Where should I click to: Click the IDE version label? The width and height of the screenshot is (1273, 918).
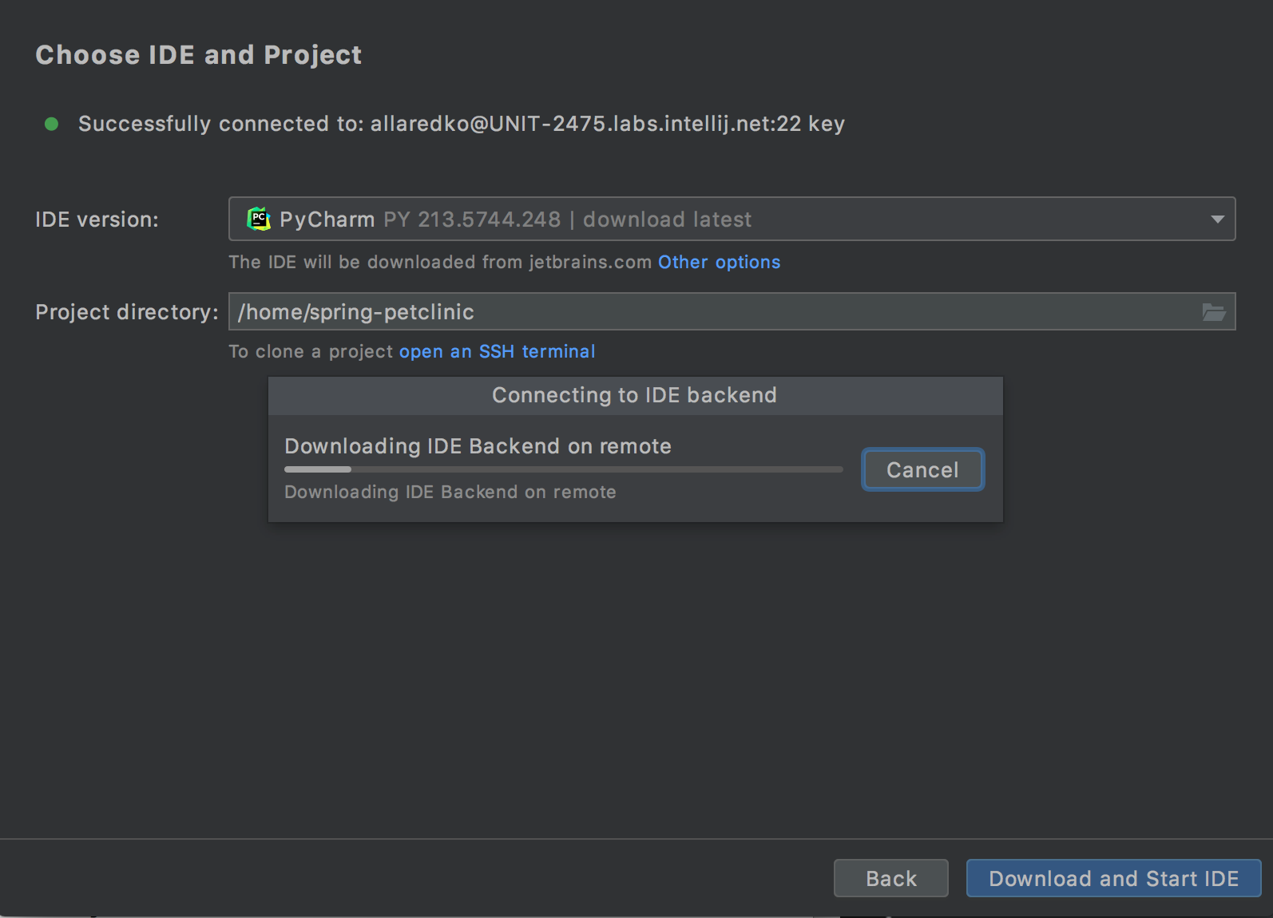point(97,220)
